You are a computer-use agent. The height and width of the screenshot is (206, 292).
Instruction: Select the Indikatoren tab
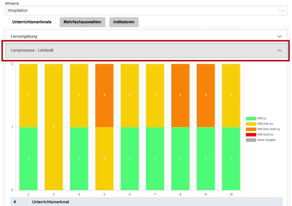click(x=124, y=22)
